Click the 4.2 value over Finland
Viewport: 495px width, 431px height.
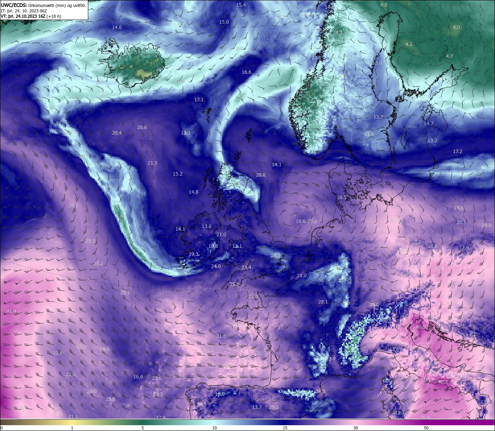tap(409, 44)
